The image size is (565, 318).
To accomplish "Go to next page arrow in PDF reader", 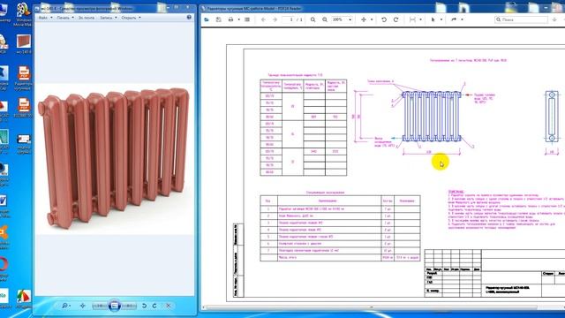I will pyautogui.click(x=275, y=19).
